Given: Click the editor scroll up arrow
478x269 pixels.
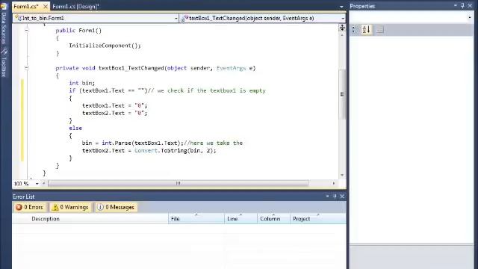Looking at the screenshot, I should (x=342, y=35).
